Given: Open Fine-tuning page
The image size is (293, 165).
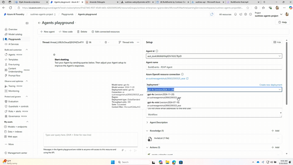Looking at the screenshot, I should [14, 65].
